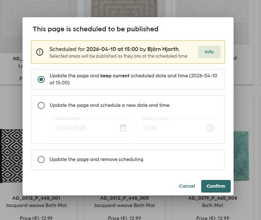Click the Cancel button
Screen dimensions: 261x220
[x=187, y=186]
